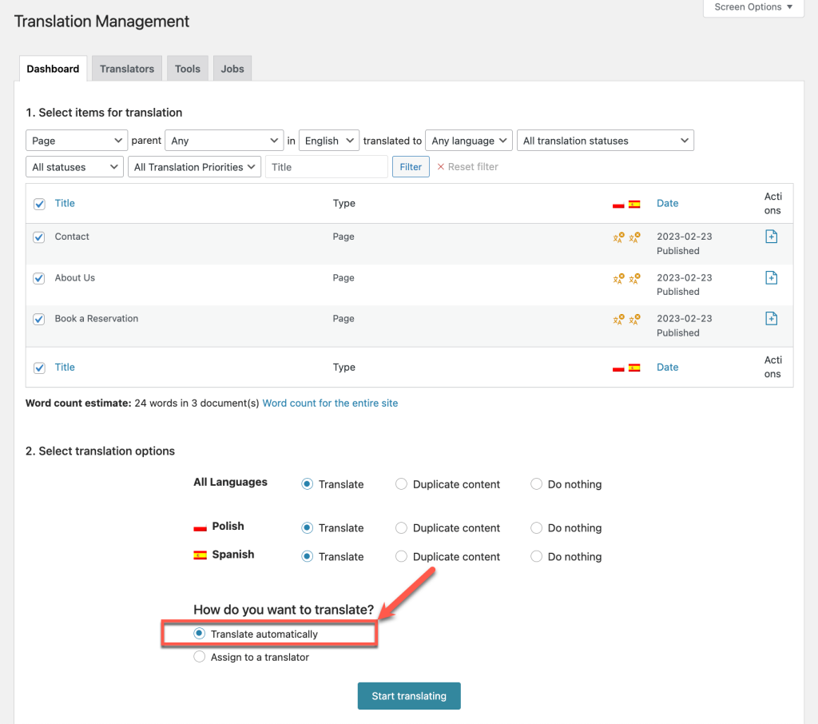Open the add-document action icon for Contact row

pyautogui.click(x=770, y=237)
